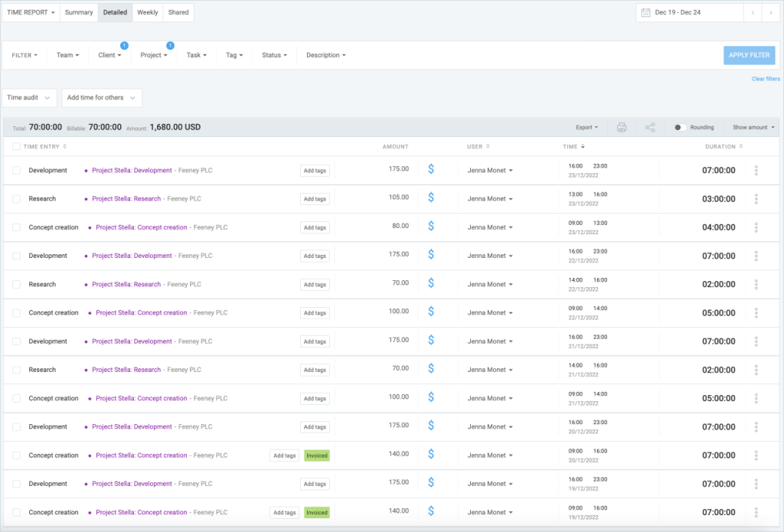The image size is (784, 532).
Task: Select checkbox for 23/12/2022 Research entry
Action: pos(17,199)
